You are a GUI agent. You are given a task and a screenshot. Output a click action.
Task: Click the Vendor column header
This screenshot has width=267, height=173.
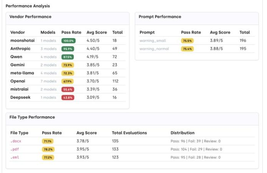pos(18,32)
